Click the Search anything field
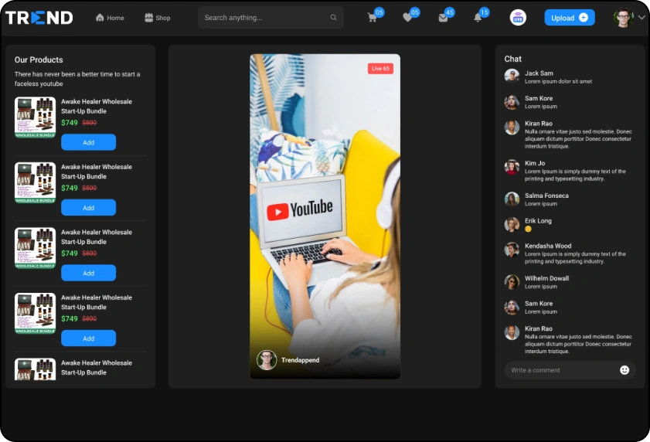 271,18
